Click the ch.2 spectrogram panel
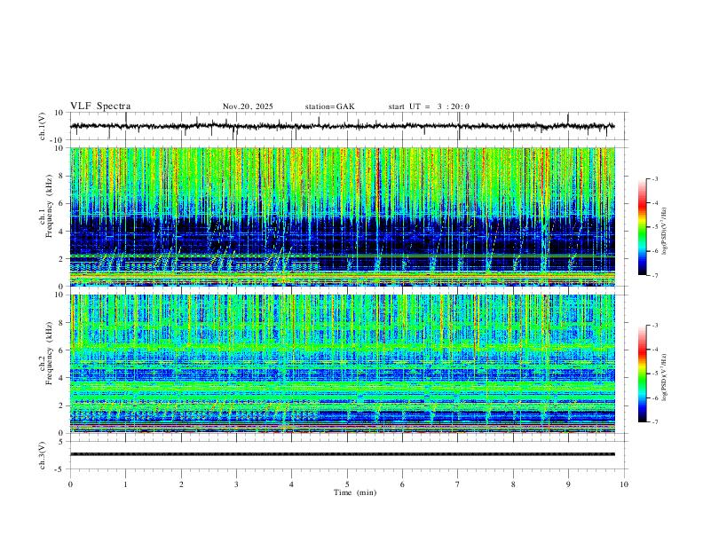The image size is (703, 543). 342,364
